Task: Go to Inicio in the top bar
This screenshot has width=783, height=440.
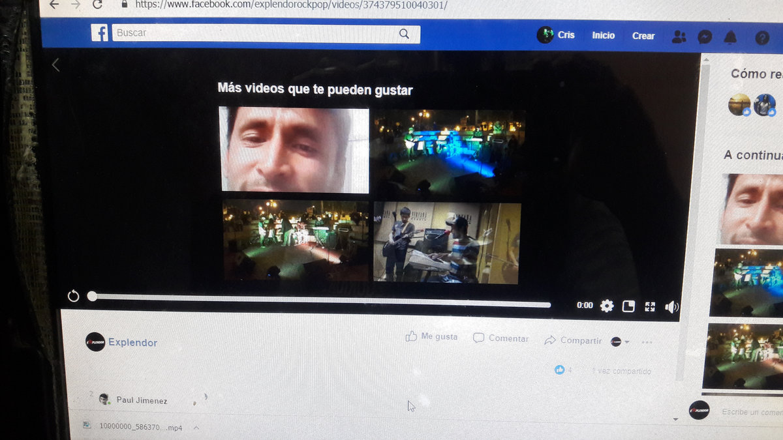Action: (x=603, y=36)
